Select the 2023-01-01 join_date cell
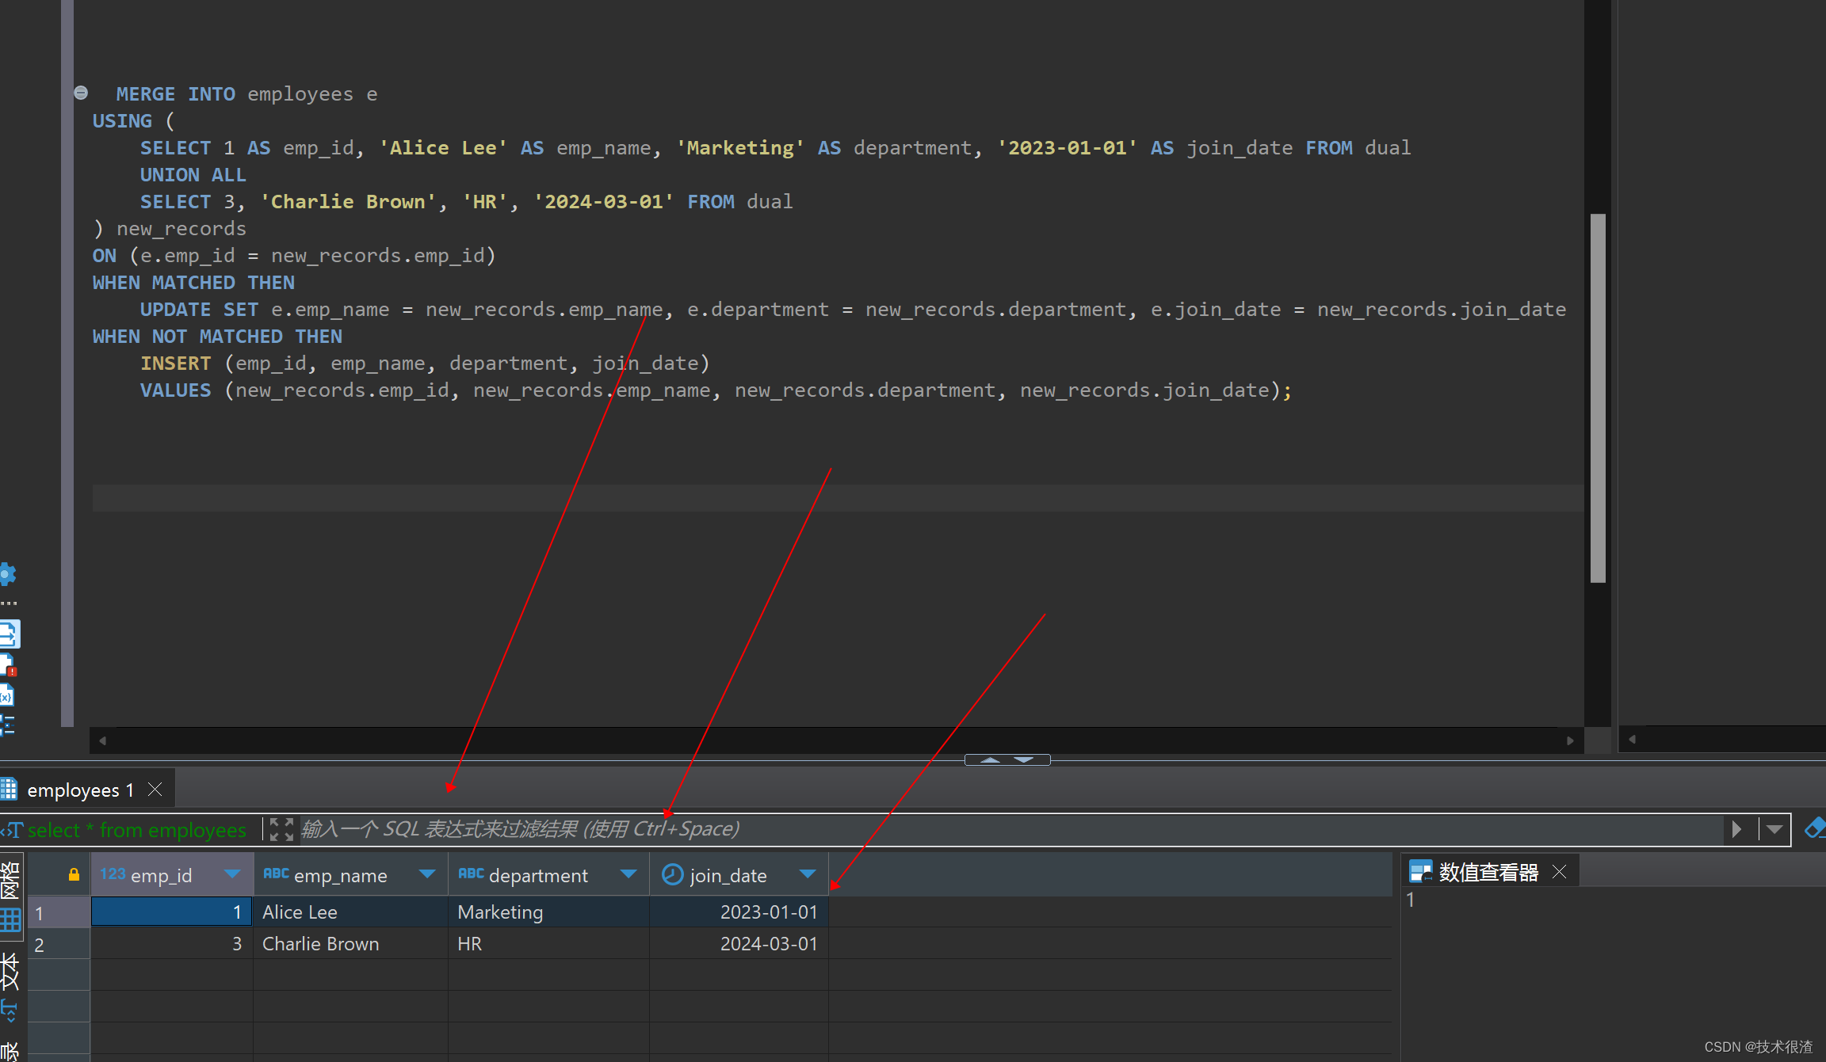 tap(739, 912)
